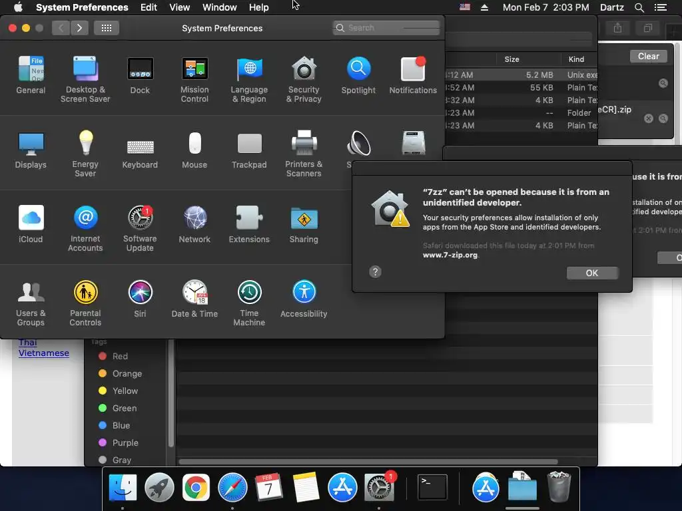Open Extensions preferences
The width and height of the screenshot is (682, 511).
point(249,224)
